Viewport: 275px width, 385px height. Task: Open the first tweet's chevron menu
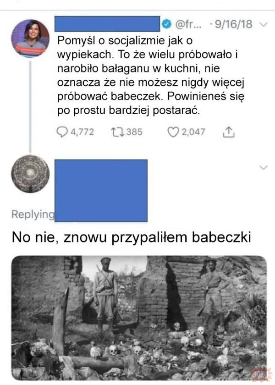(x=264, y=24)
